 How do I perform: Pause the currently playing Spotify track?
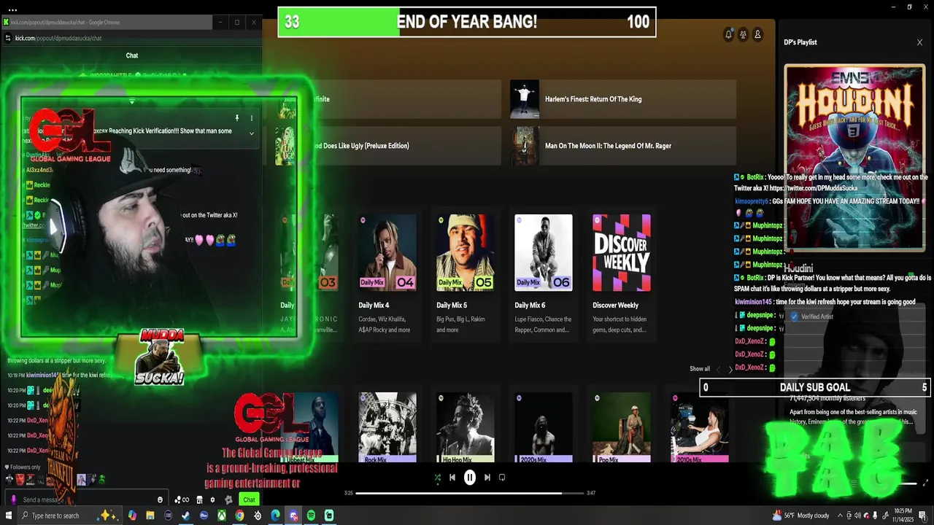(x=470, y=478)
